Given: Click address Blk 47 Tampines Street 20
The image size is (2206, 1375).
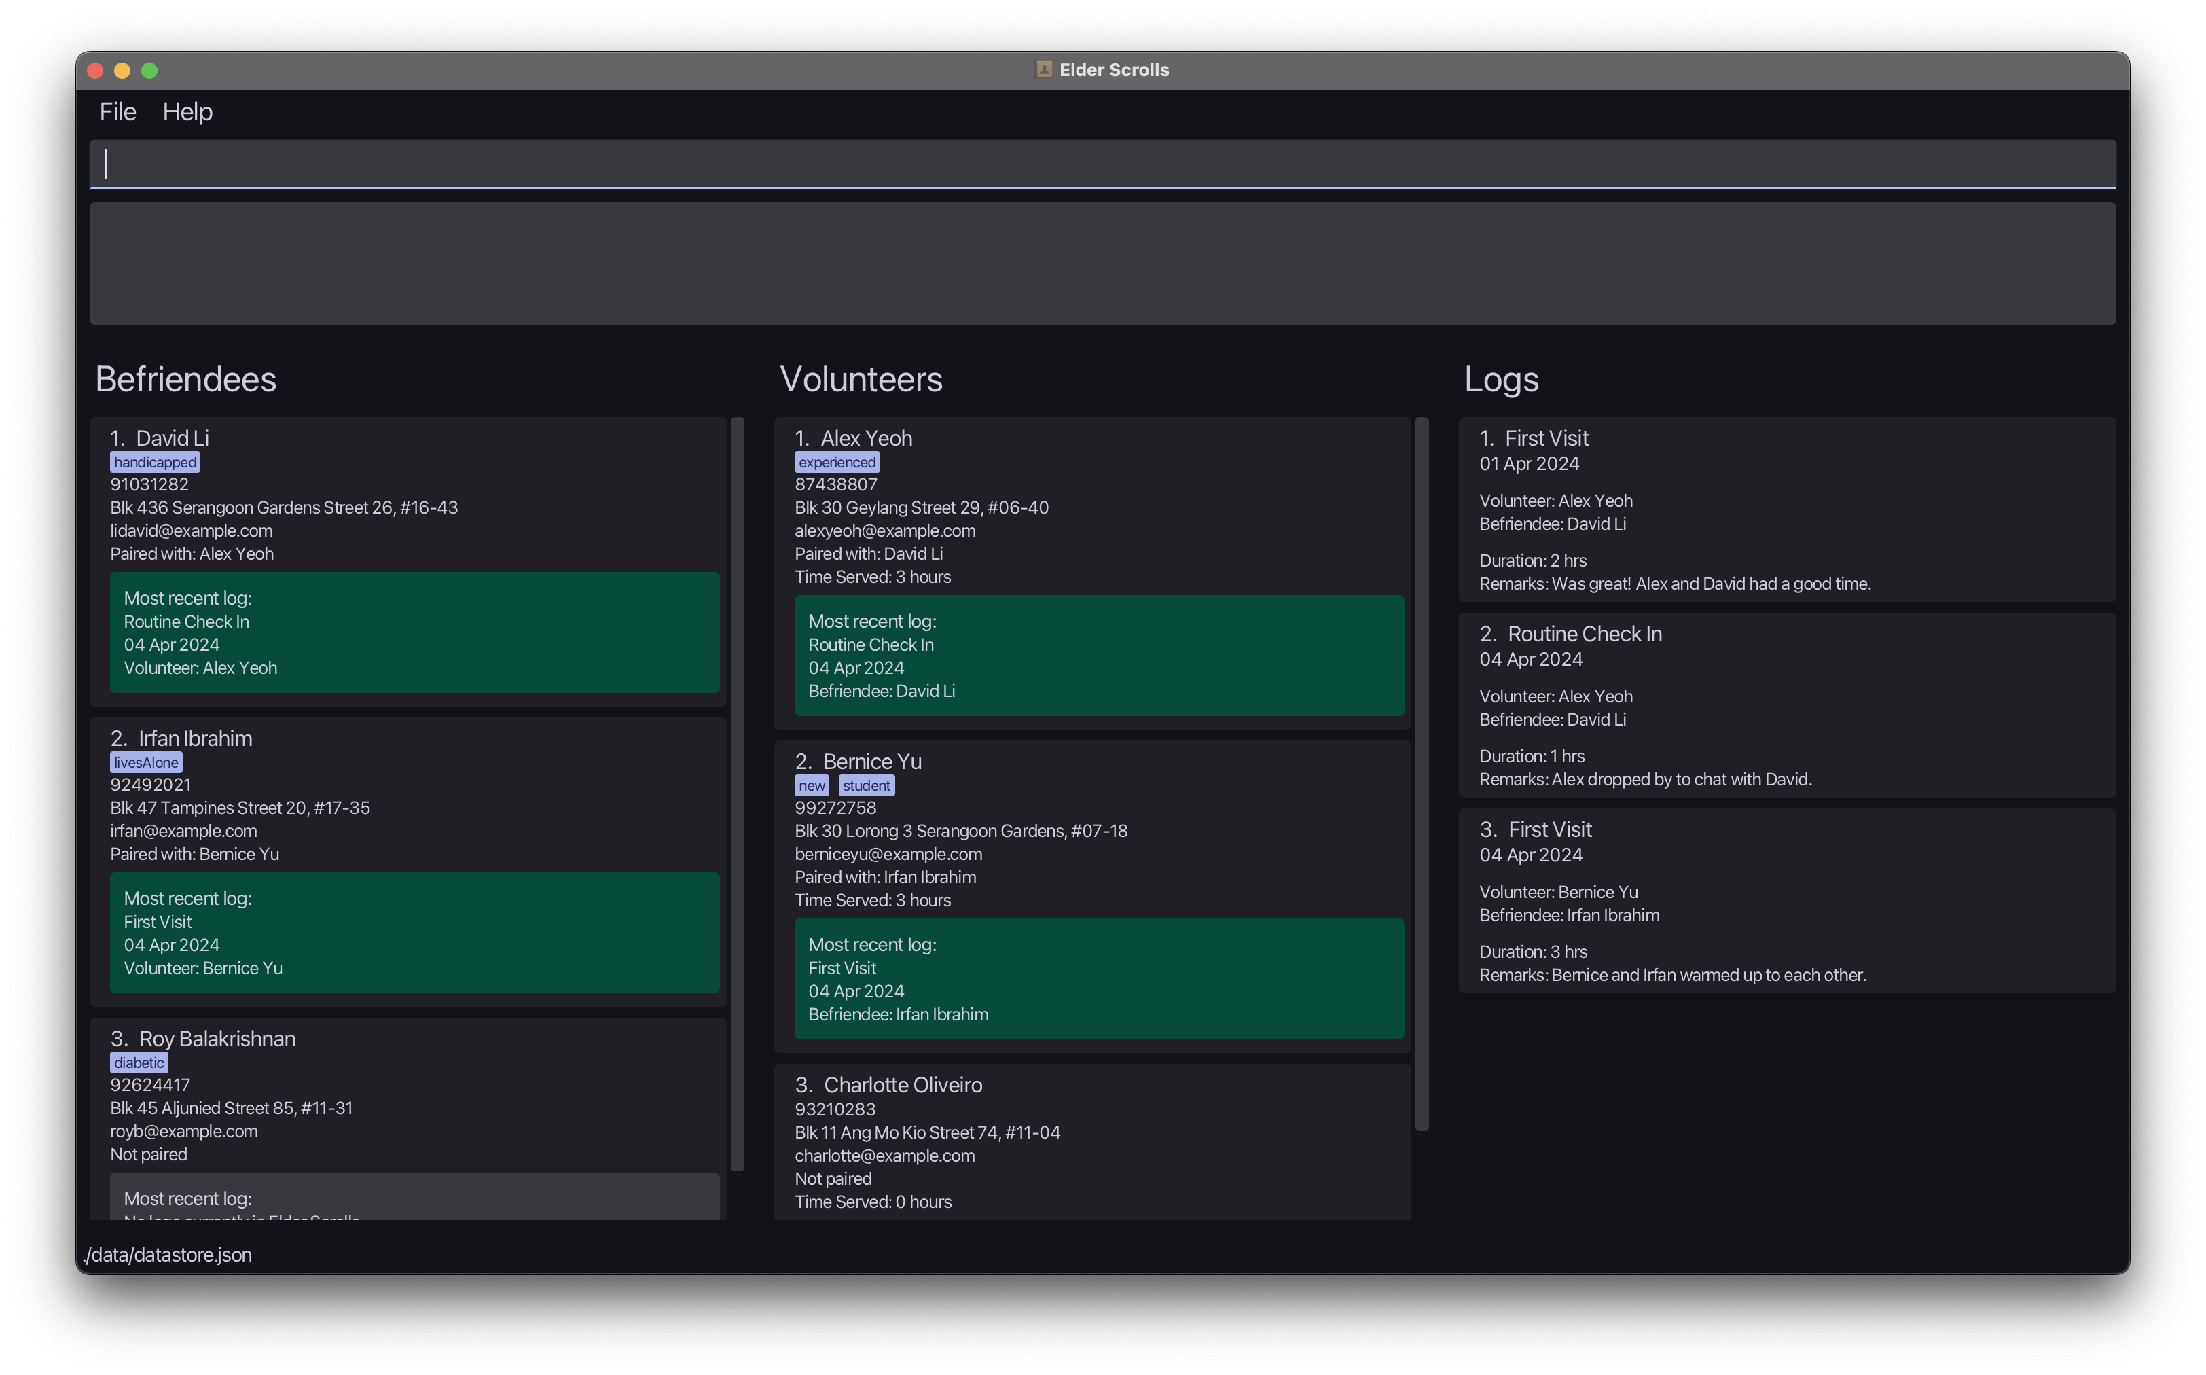Looking at the screenshot, I should (240, 808).
